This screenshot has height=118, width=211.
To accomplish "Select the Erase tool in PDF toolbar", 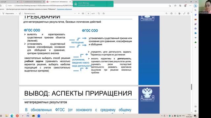I will [x=20, y=13].
